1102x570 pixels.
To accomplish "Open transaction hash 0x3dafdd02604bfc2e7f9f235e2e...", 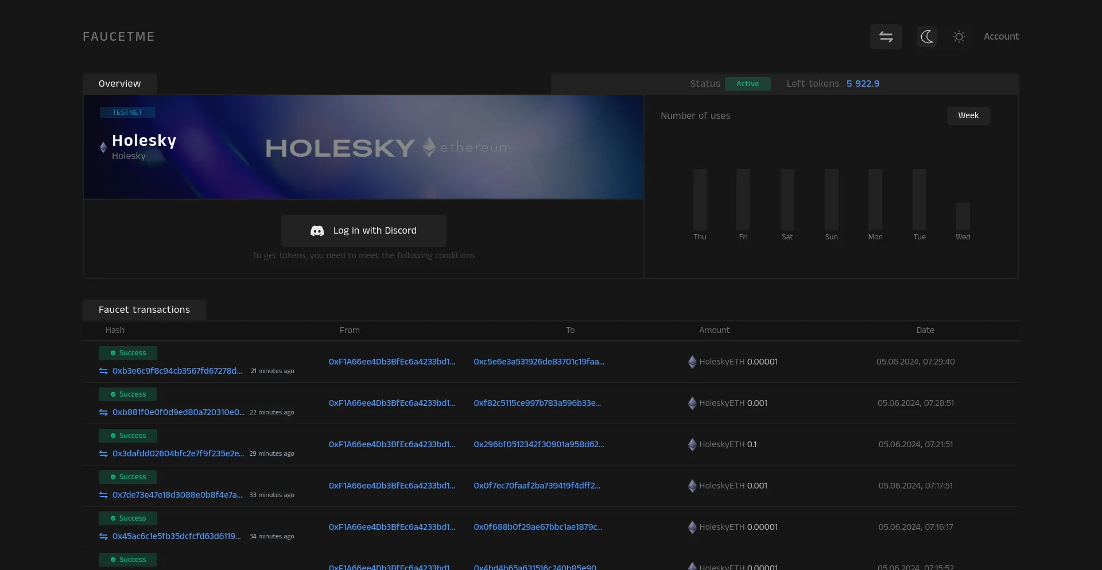I will [179, 453].
